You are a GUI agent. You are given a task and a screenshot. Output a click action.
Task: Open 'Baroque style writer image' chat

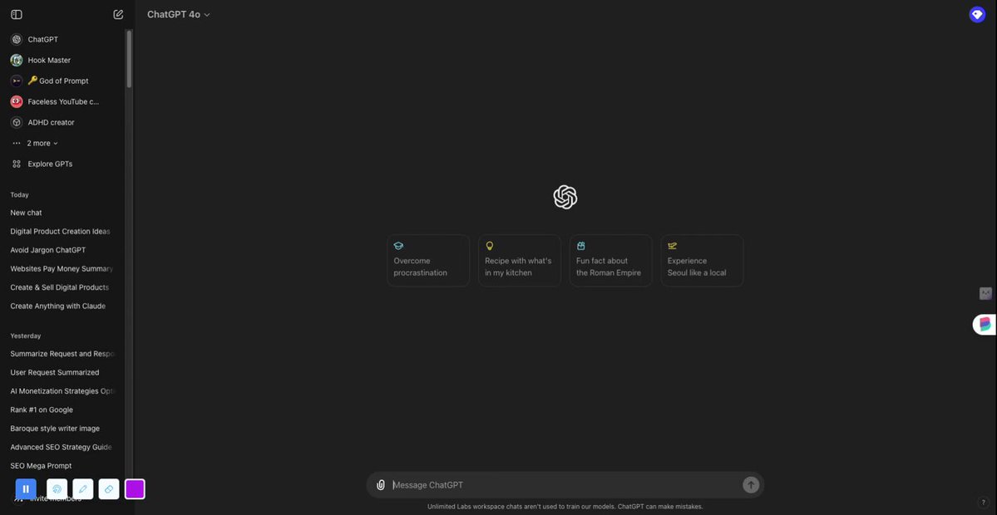coord(55,429)
